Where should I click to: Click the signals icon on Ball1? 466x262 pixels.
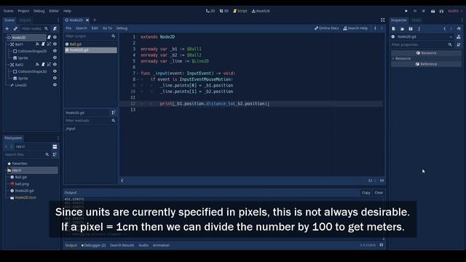click(x=37, y=44)
